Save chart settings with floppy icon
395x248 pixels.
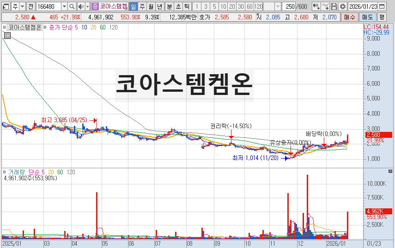(x=334, y=6)
